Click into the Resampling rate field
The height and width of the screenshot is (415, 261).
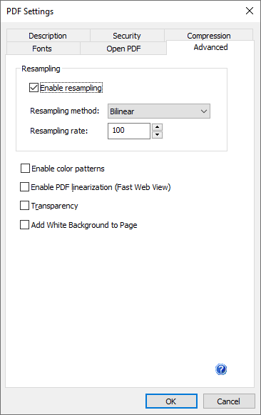129,131
